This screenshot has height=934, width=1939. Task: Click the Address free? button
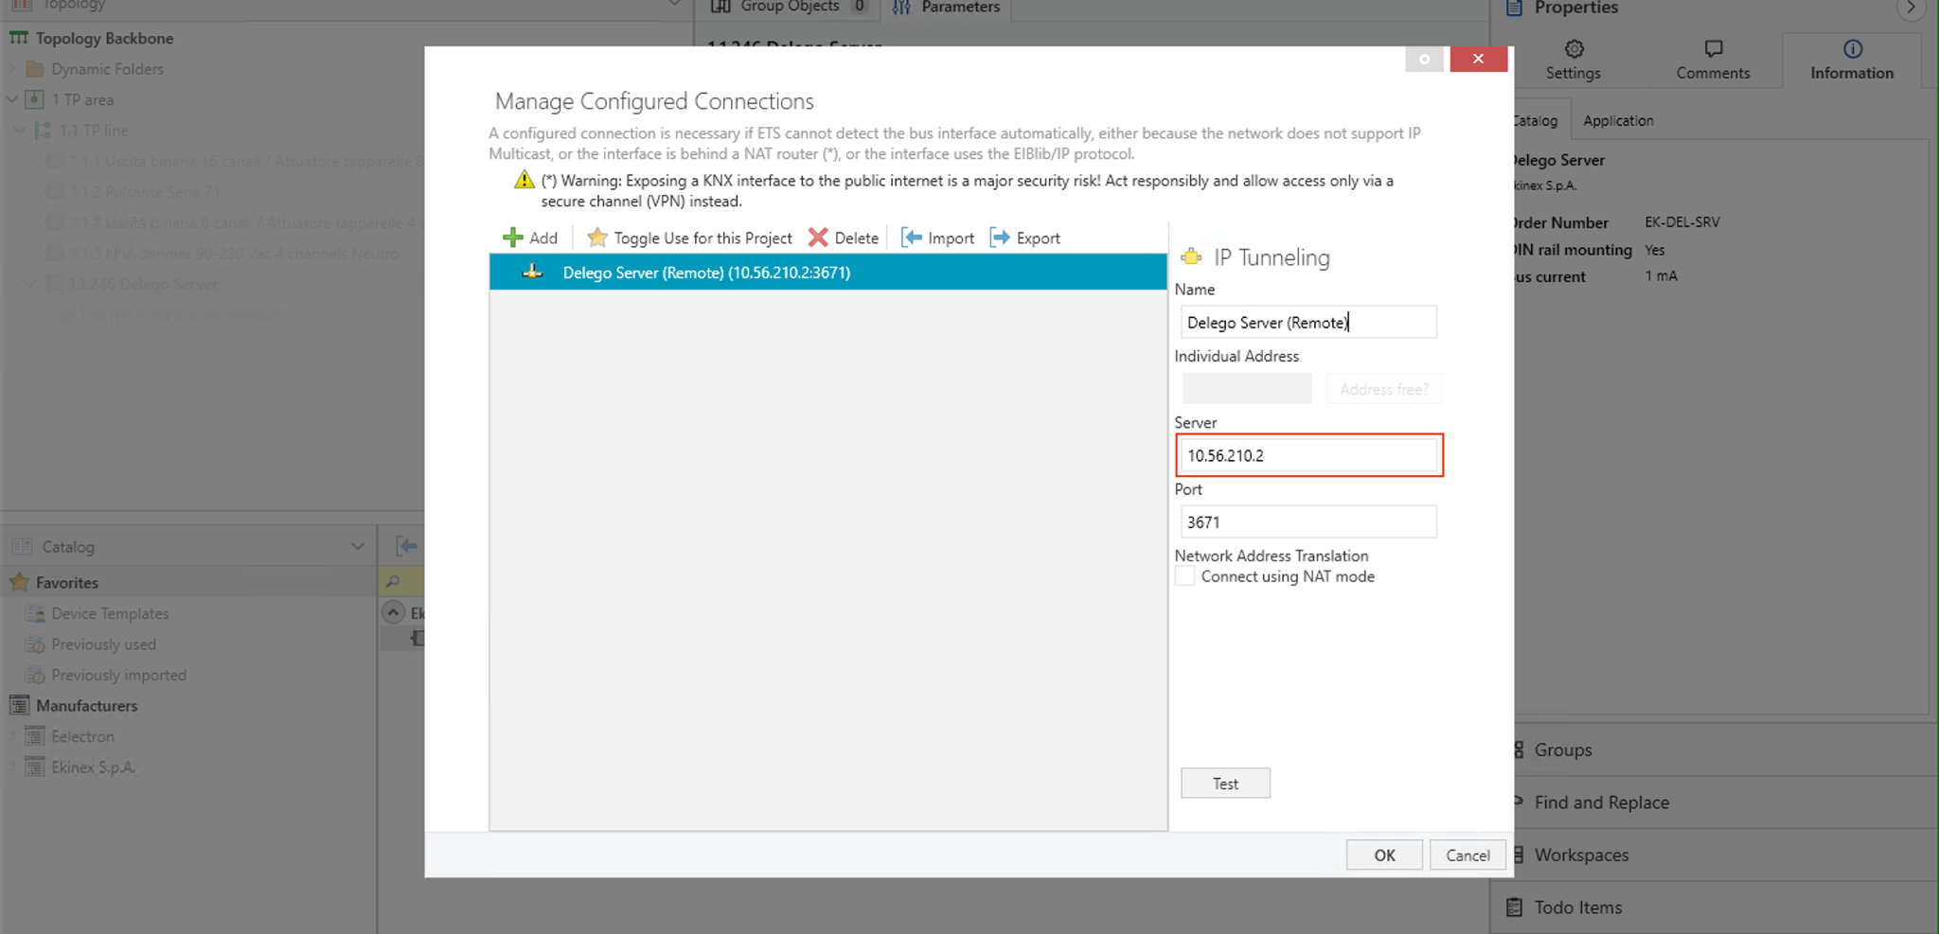pos(1384,389)
